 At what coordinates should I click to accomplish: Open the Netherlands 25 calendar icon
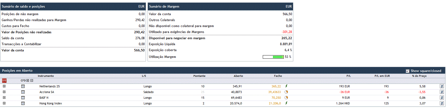(x=23, y=87)
